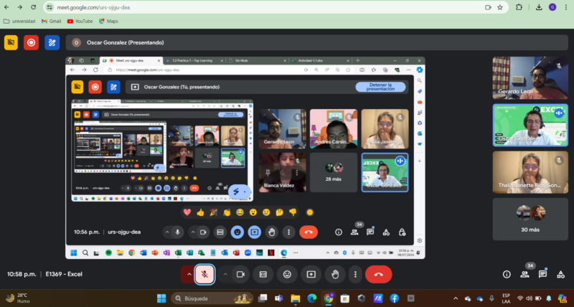Open host controls lock icon in shared screen
Screen dimensions: 574x307
[x=402, y=232]
